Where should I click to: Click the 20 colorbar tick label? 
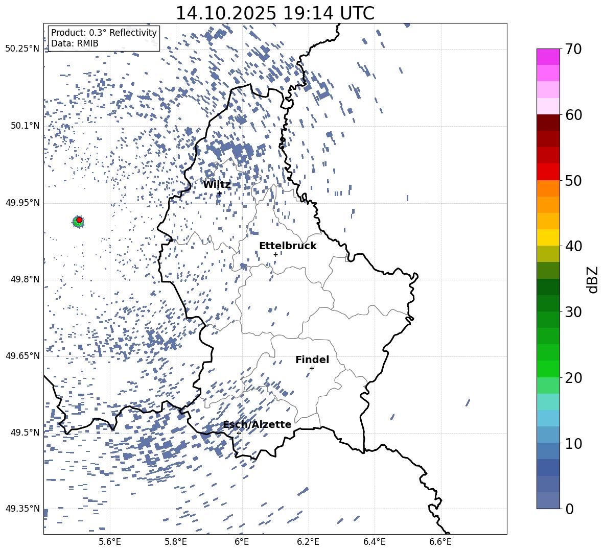573,378
